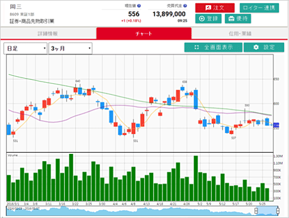The image size is (289, 218).
Task: Click the candlestick labeled 640 high
Action: point(76,89)
